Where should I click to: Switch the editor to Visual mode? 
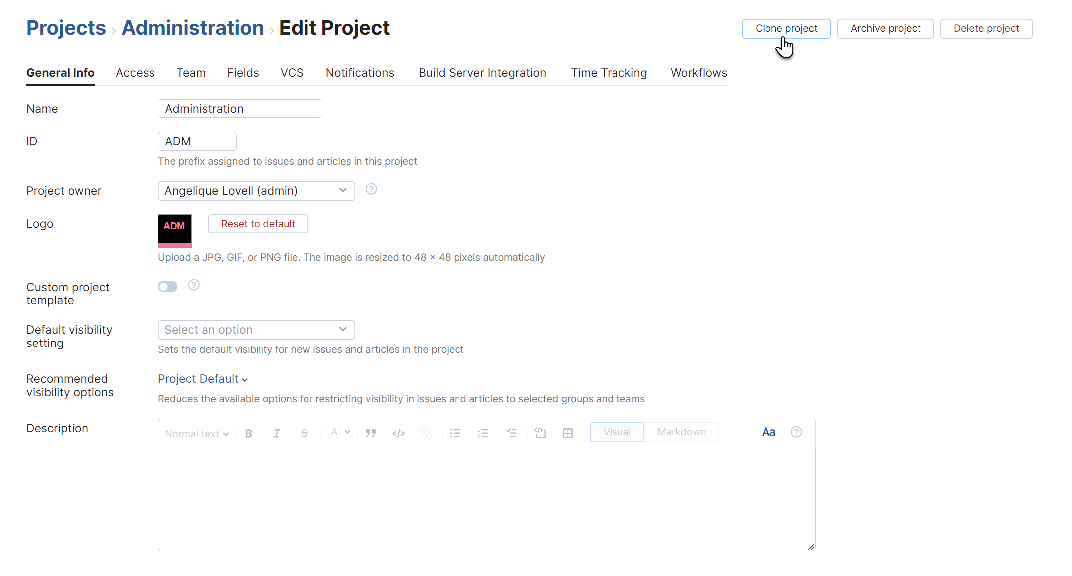pyautogui.click(x=616, y=432)
